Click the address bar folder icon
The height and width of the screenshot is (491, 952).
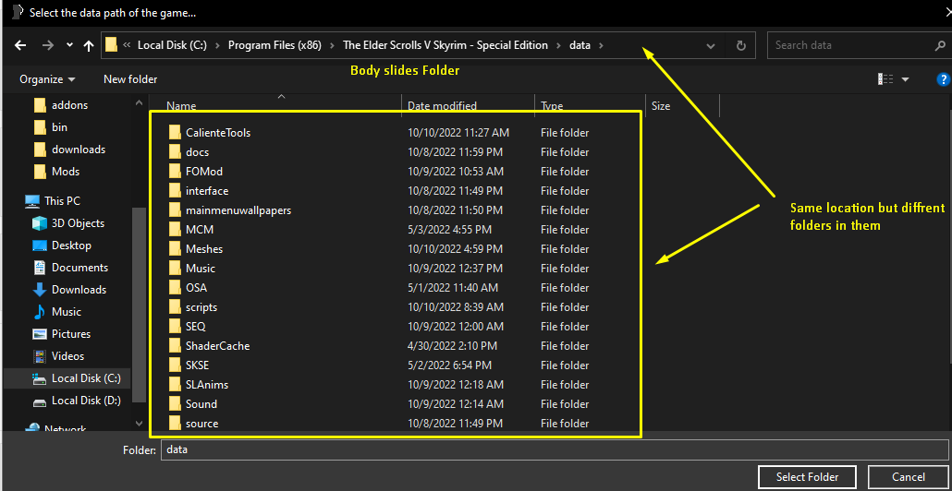point(111,45)
